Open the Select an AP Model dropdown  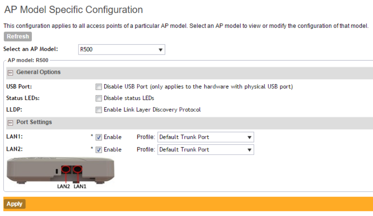pyautogui.click(x=121, y=50)
